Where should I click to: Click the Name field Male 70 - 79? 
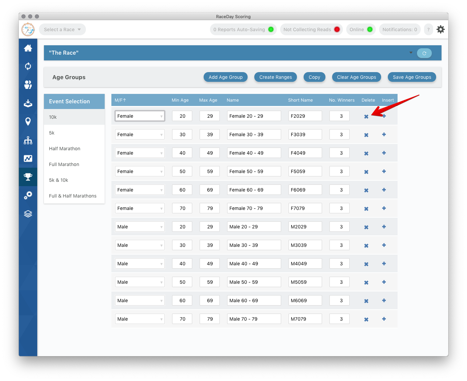click(254, 319)
